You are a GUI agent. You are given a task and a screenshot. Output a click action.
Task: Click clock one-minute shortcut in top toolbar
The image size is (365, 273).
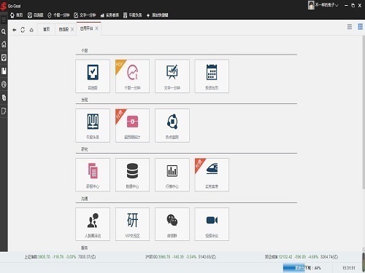point(58,15)
